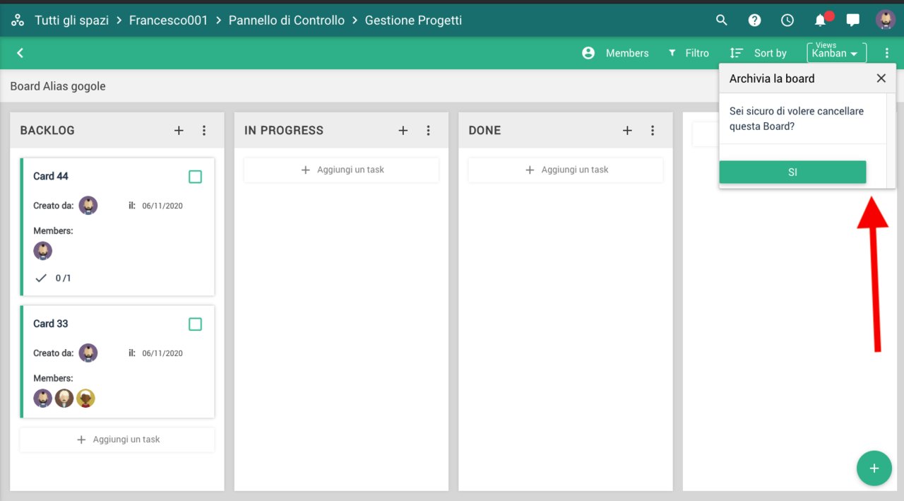Open the Sort by menu

point(759,53)
